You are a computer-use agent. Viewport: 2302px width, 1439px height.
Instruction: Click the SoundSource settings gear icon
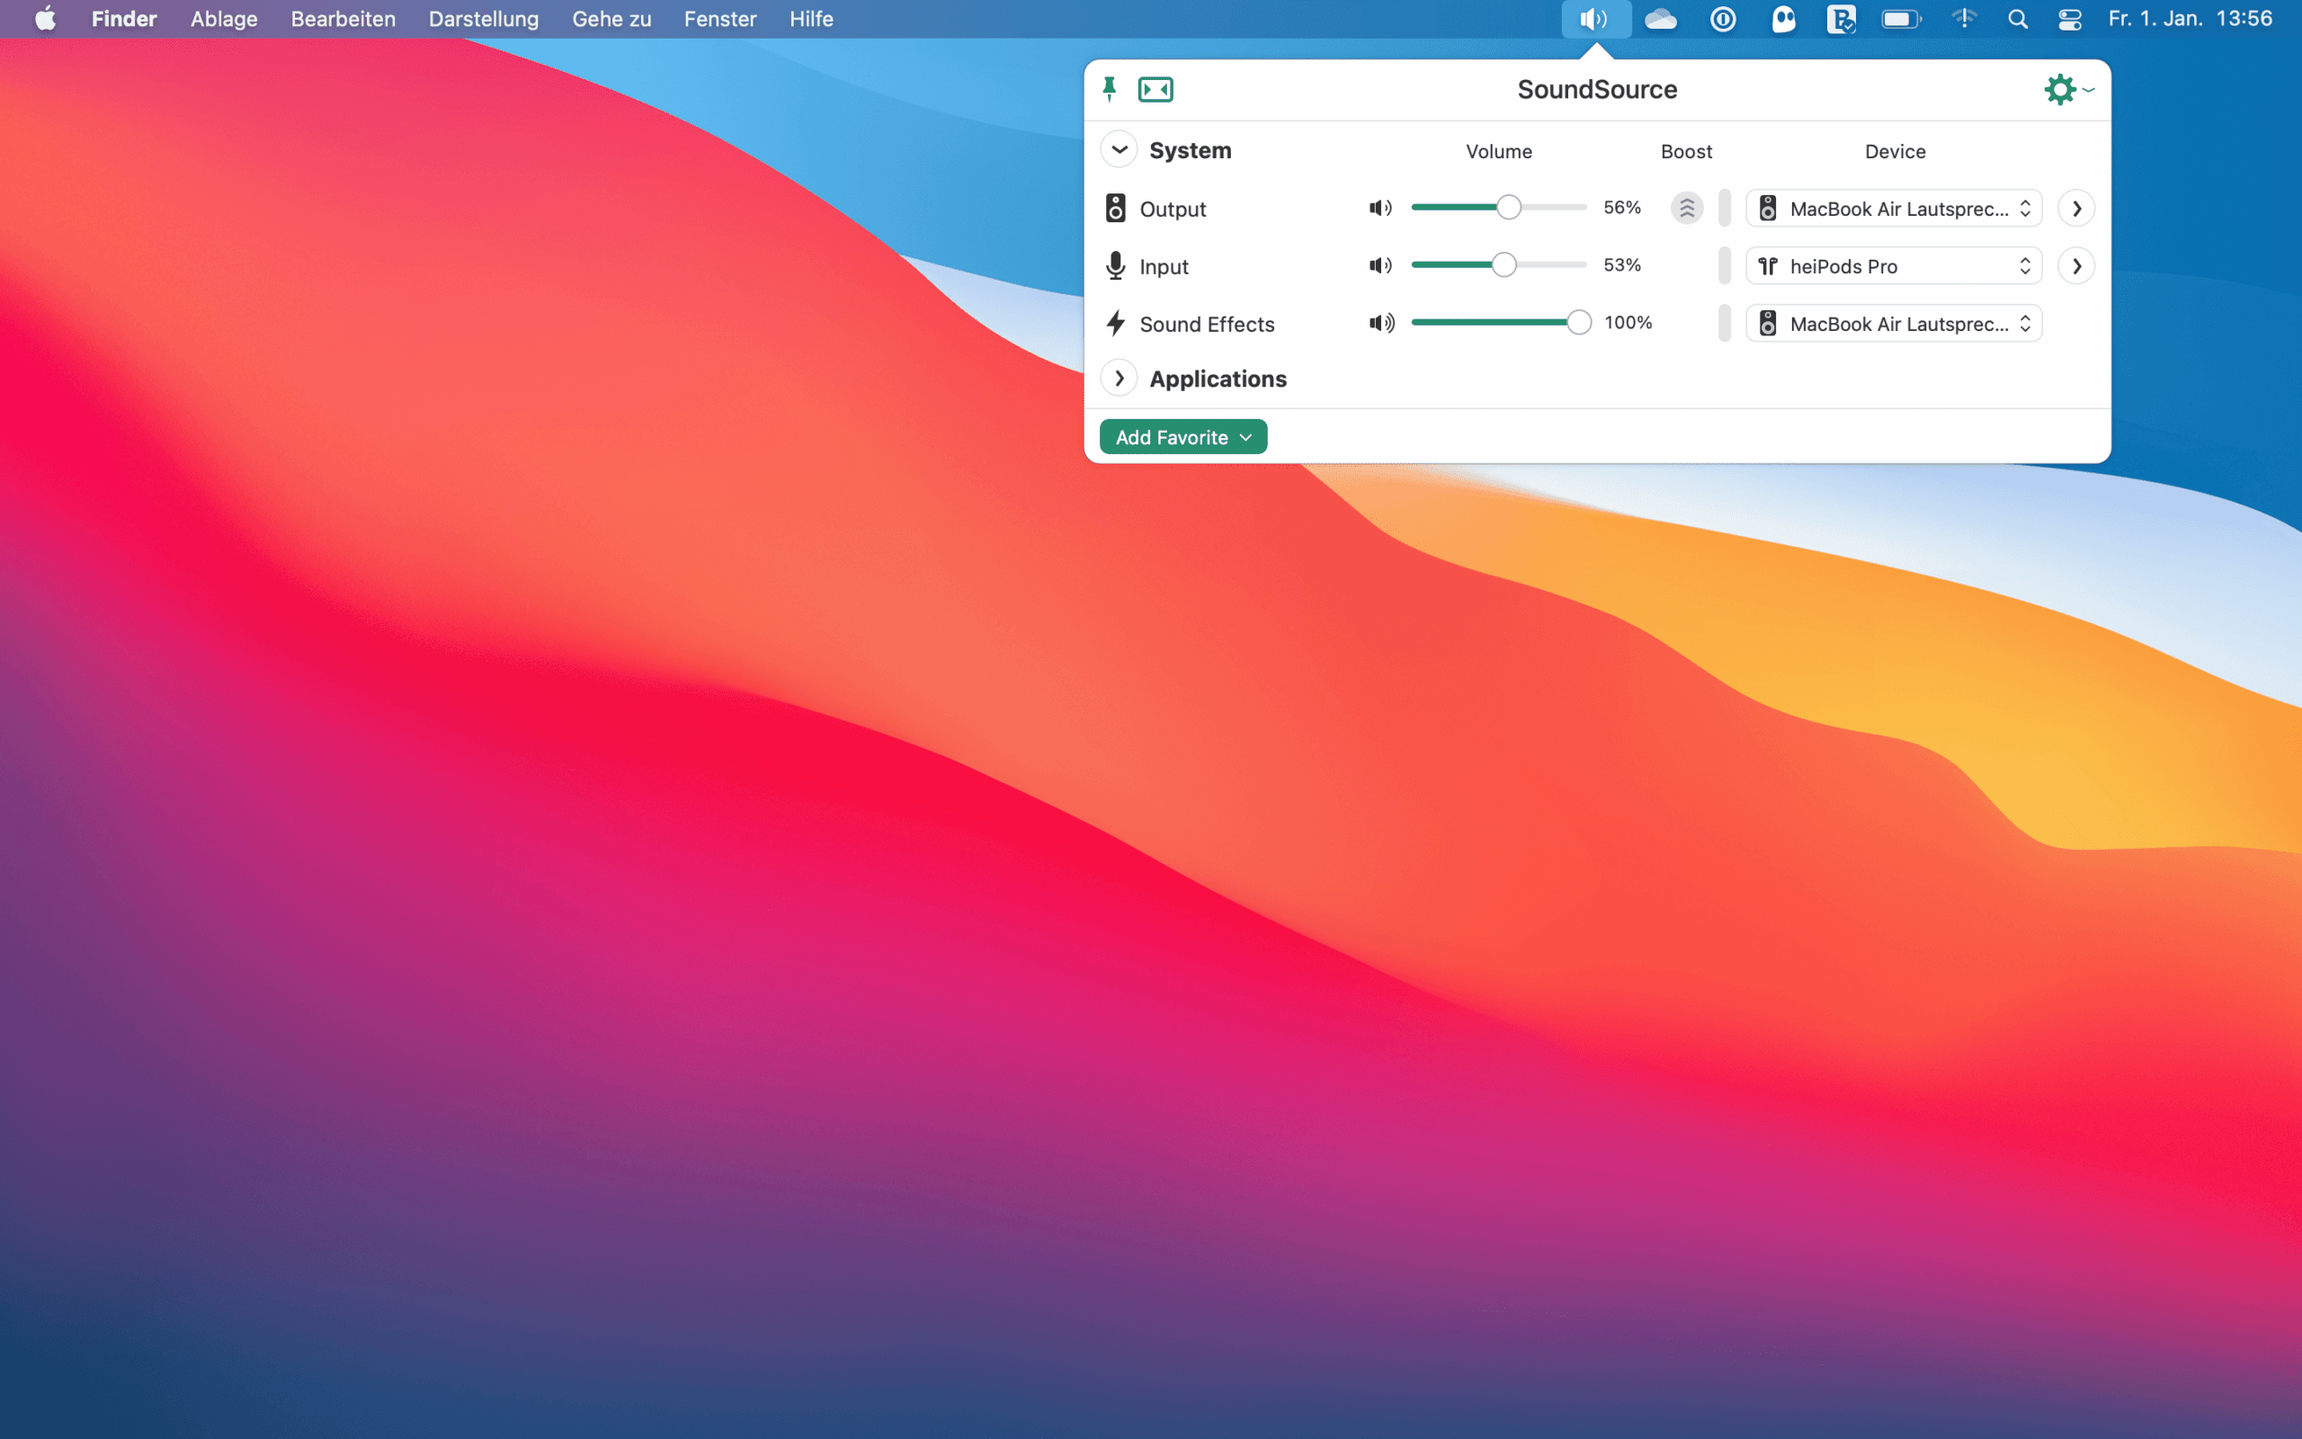pos(2060,90)
